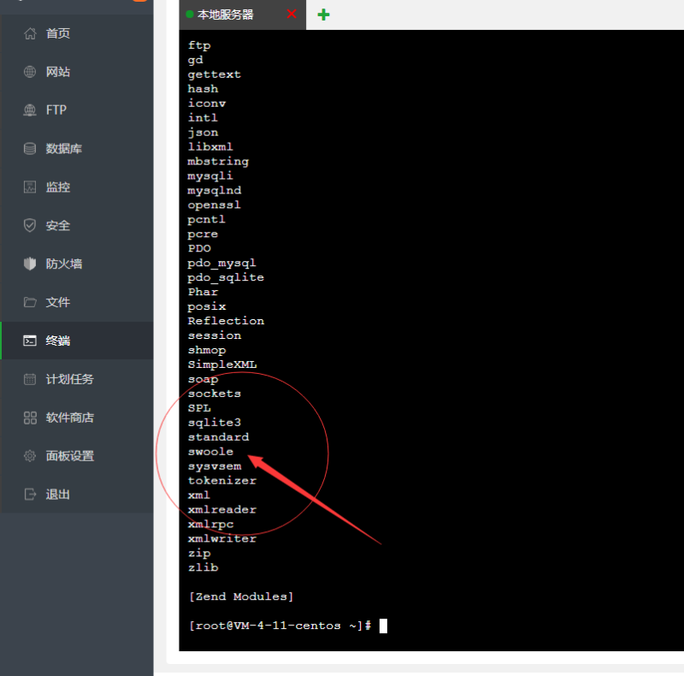This screenshot has height=676, width=684.
Task: Click the monitor chart icon beside 监控
Action: pyautogui.click(x=30, y=187)
